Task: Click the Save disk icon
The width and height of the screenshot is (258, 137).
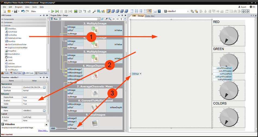Action: [x=15, y=11]
